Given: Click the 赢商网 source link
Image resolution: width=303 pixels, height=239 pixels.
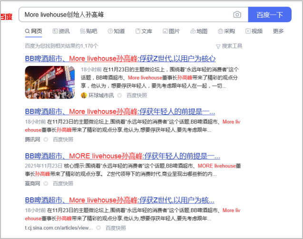Looking at the screenshot, I should [x=32, y=183].
